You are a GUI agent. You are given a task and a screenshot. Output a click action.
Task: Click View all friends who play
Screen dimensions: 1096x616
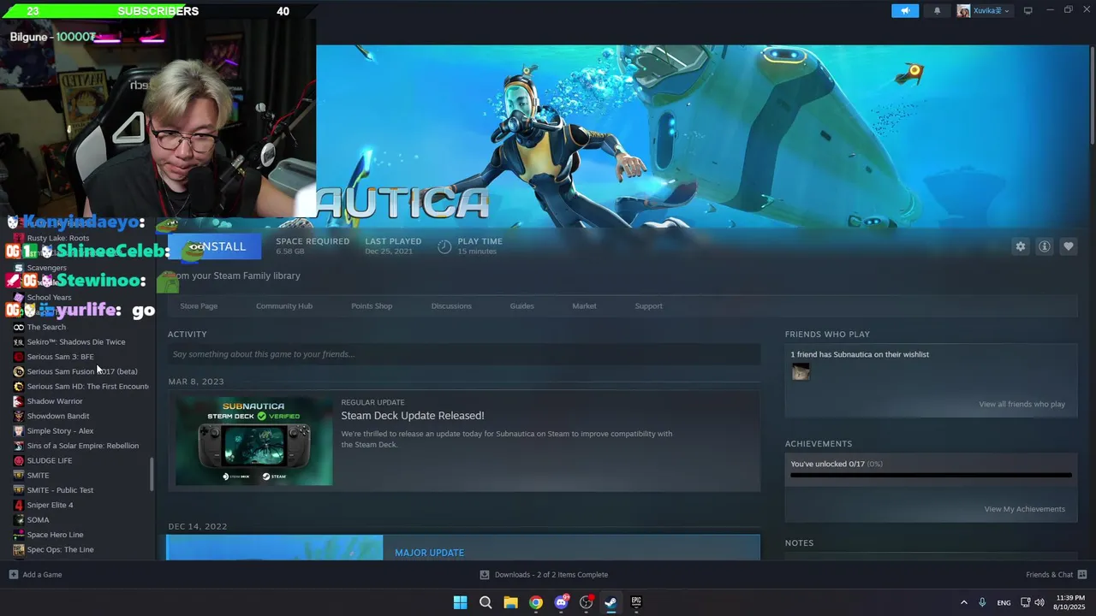(x=1022, y=404)
